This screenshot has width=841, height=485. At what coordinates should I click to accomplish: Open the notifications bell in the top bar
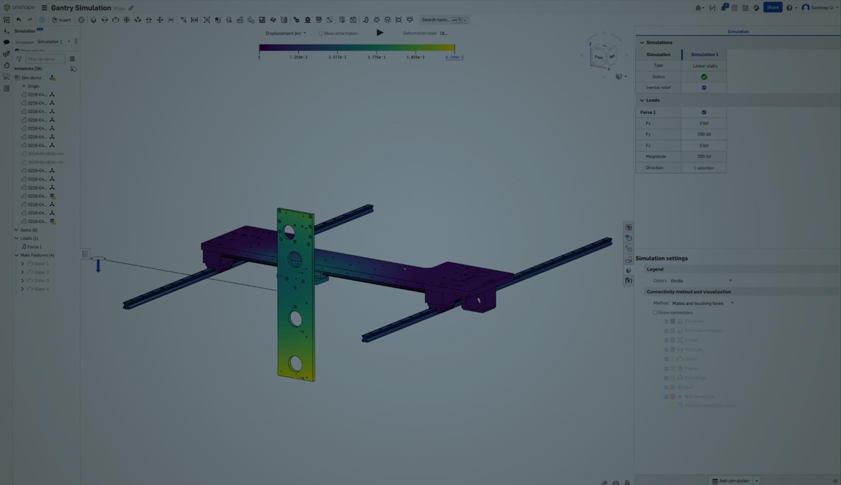[x=723, y=7]
